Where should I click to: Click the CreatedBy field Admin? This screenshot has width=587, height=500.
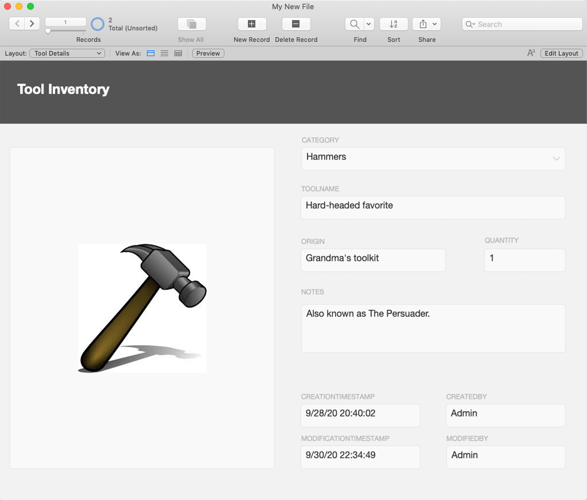506,415
